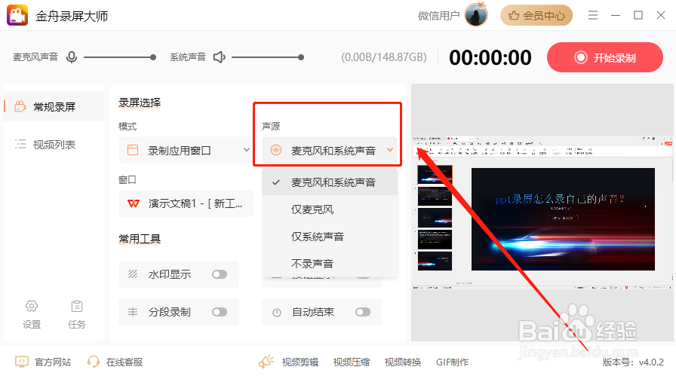
Task: Click the system sound speaker icon
Action: [220, 57]
